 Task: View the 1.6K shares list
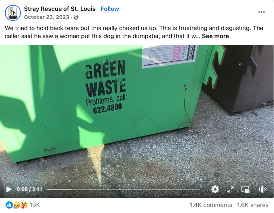pyautogui.click(x=253, y=205)
